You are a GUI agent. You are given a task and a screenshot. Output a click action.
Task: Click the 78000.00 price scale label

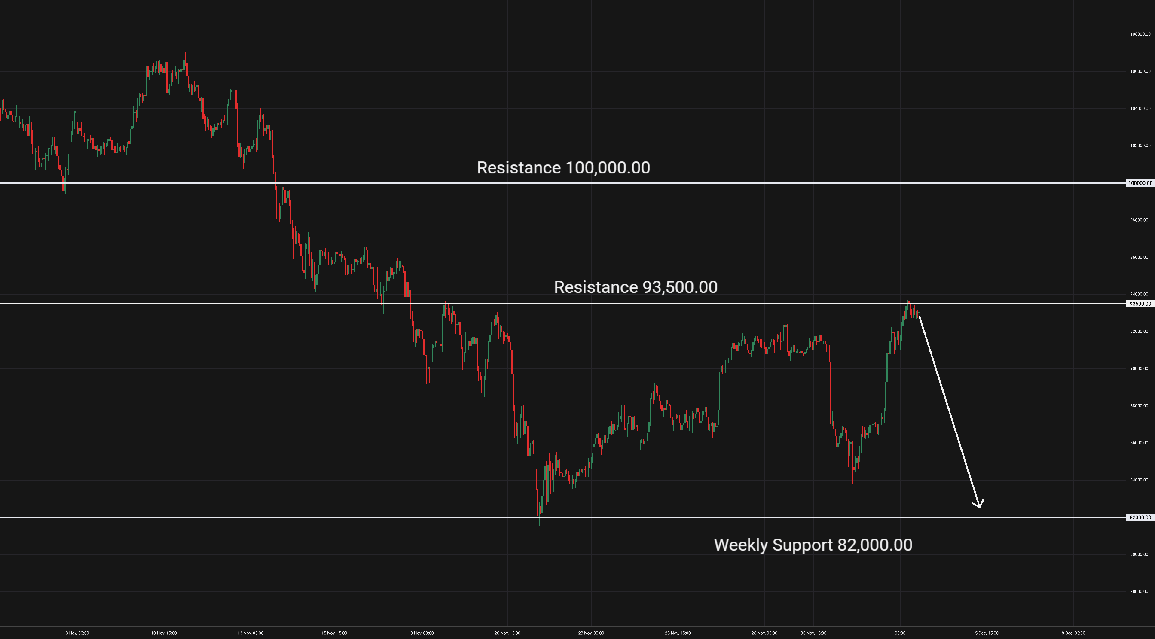[1140, 591]
